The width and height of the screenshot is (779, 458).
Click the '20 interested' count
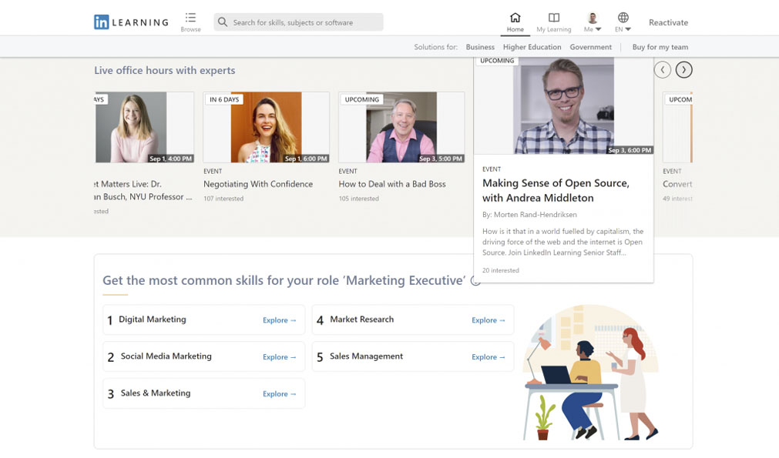point(500,270)
